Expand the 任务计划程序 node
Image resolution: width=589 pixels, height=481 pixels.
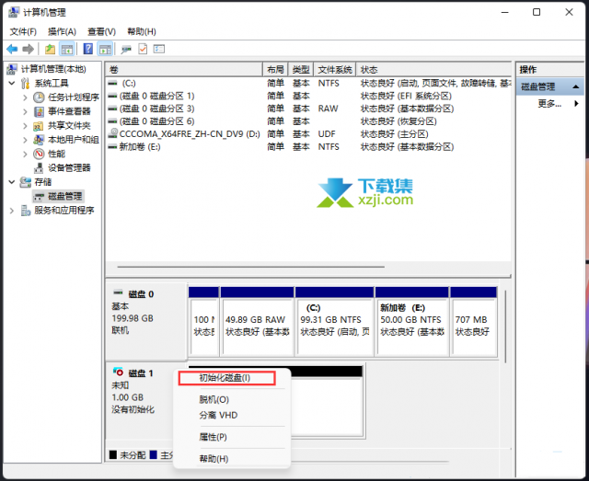click(x=25, y=97)
